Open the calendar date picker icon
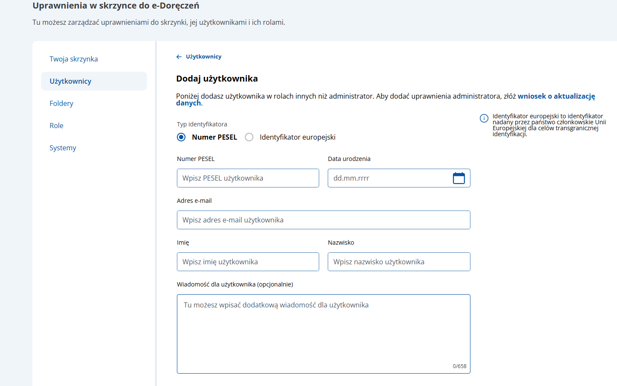617x386 pixels. pyautogui.click(x=458, y=178)
